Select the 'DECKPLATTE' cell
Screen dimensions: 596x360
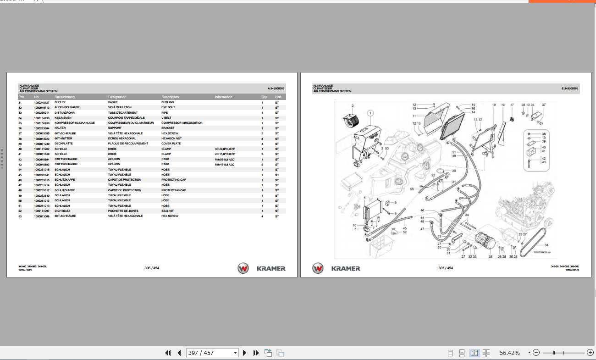pos(63,144)
